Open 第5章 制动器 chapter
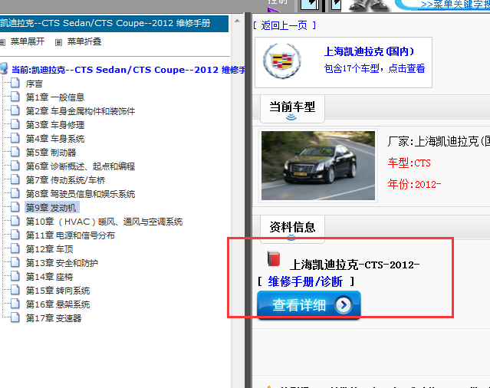The height and width of the screenshot is (388, 490). [x=51, y=153]
